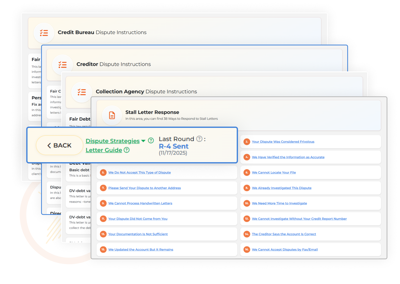The width and height of the screenshot is (400, 284).
Task: Click 'We Cannot Accept Disputes by Fax/Email'
Action: (x=285, y=249)
